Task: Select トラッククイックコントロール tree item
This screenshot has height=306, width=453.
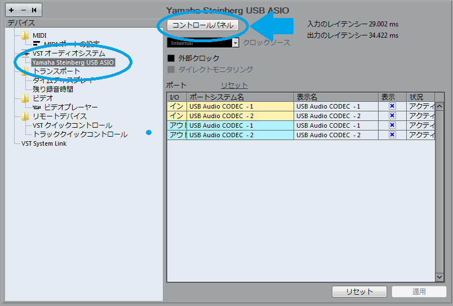Action: [x=80, y=134]
